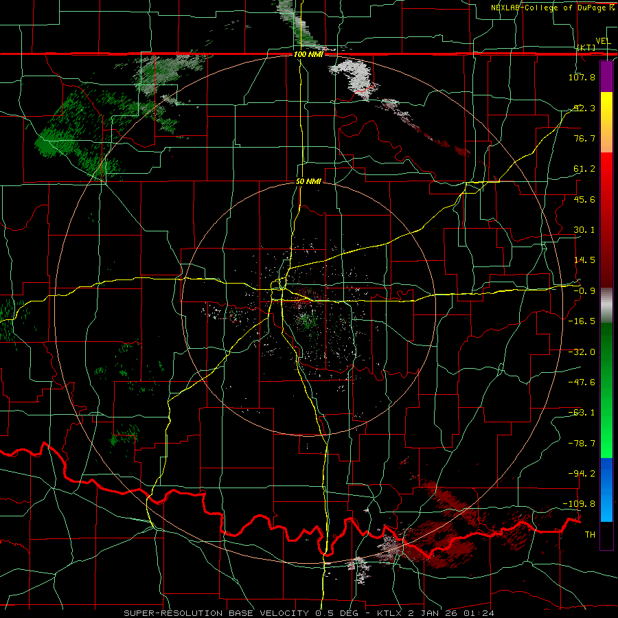Select the 30.1 legend value
Viewport: 618px width, 618px height.
tap(584, 230)
